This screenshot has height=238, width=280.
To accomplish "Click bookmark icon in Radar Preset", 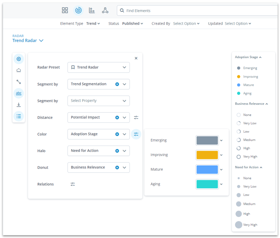I will point(73,67).
